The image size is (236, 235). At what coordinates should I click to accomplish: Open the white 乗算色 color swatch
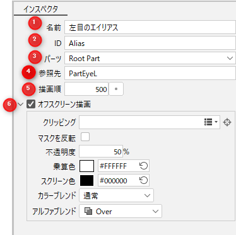(86, 166)
